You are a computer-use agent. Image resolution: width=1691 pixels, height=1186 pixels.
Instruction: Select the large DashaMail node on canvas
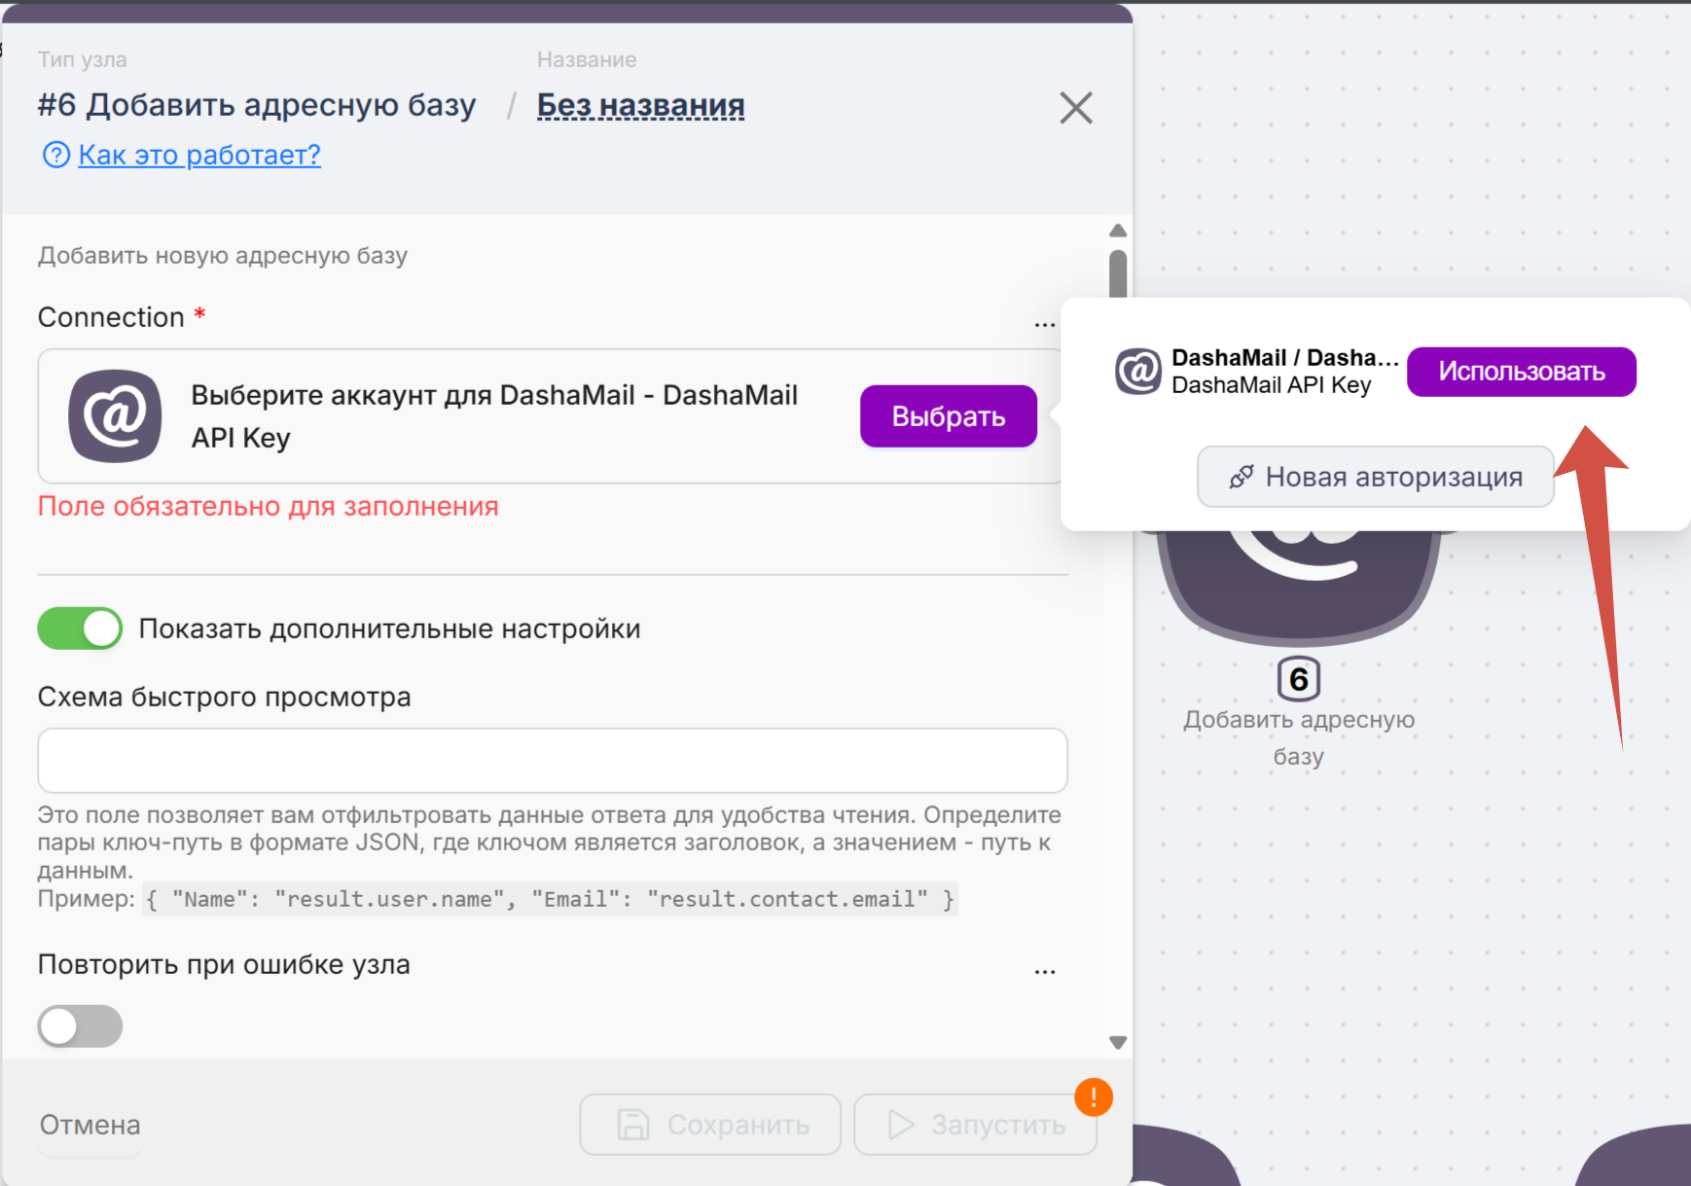click(1298, 584)
